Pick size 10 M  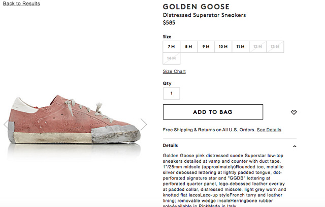click(223, 47)
